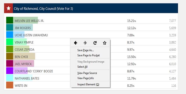186x94 pixels.
Task: Select Save Page to Pocket
Action: (88, 55)
